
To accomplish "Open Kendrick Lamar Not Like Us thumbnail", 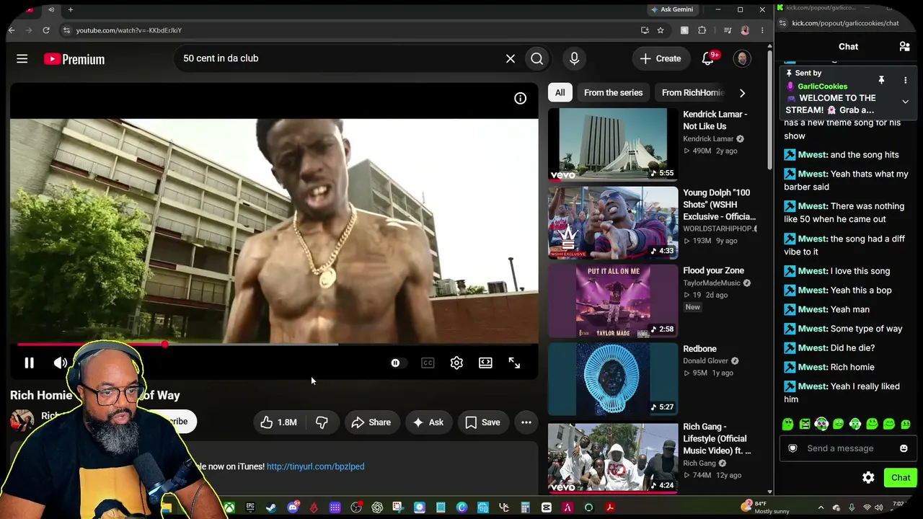I will 613,144.
